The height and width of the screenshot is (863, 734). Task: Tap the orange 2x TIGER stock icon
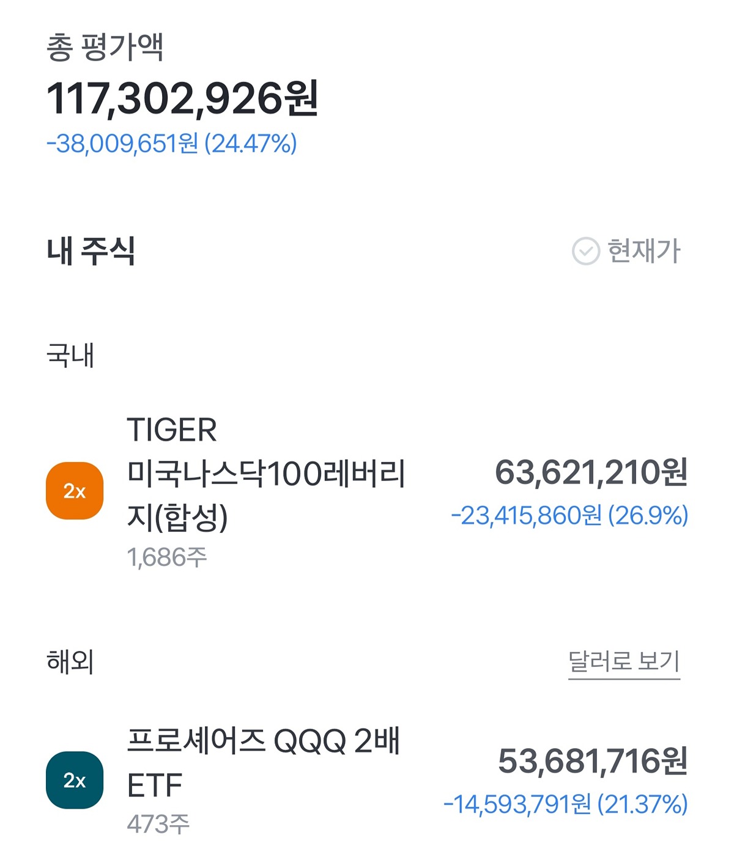[75, 491]
